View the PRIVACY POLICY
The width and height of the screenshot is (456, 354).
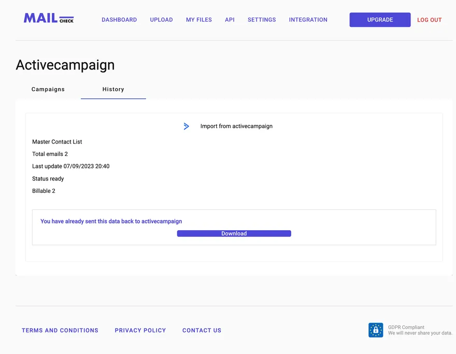140,330
